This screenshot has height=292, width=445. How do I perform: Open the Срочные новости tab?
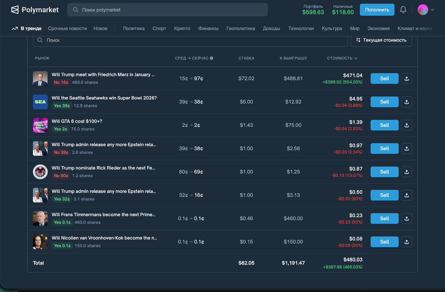coord(67,28)
